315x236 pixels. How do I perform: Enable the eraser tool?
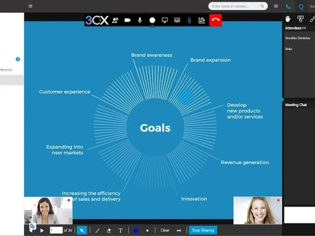[x=108, y=230]
